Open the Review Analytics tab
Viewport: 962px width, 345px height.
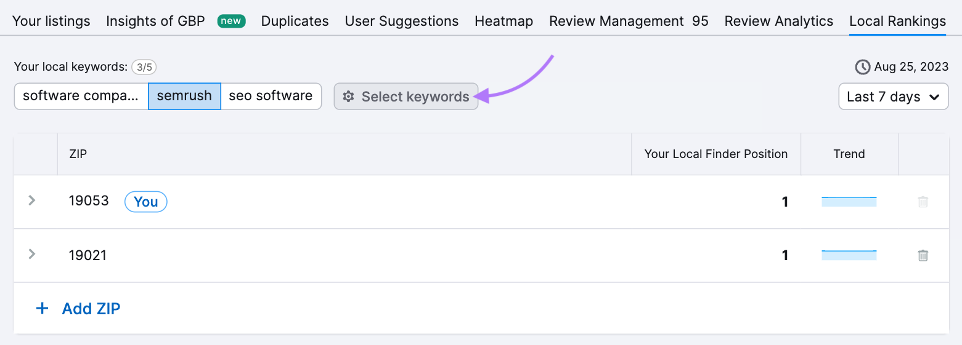coord(779,21)
